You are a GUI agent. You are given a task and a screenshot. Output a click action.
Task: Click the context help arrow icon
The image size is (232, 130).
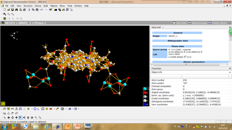(51, 10)
